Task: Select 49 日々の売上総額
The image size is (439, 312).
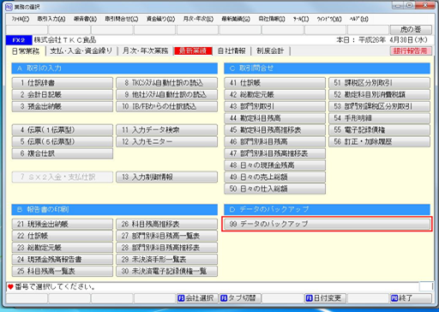Action: click(x=275, y=177)
